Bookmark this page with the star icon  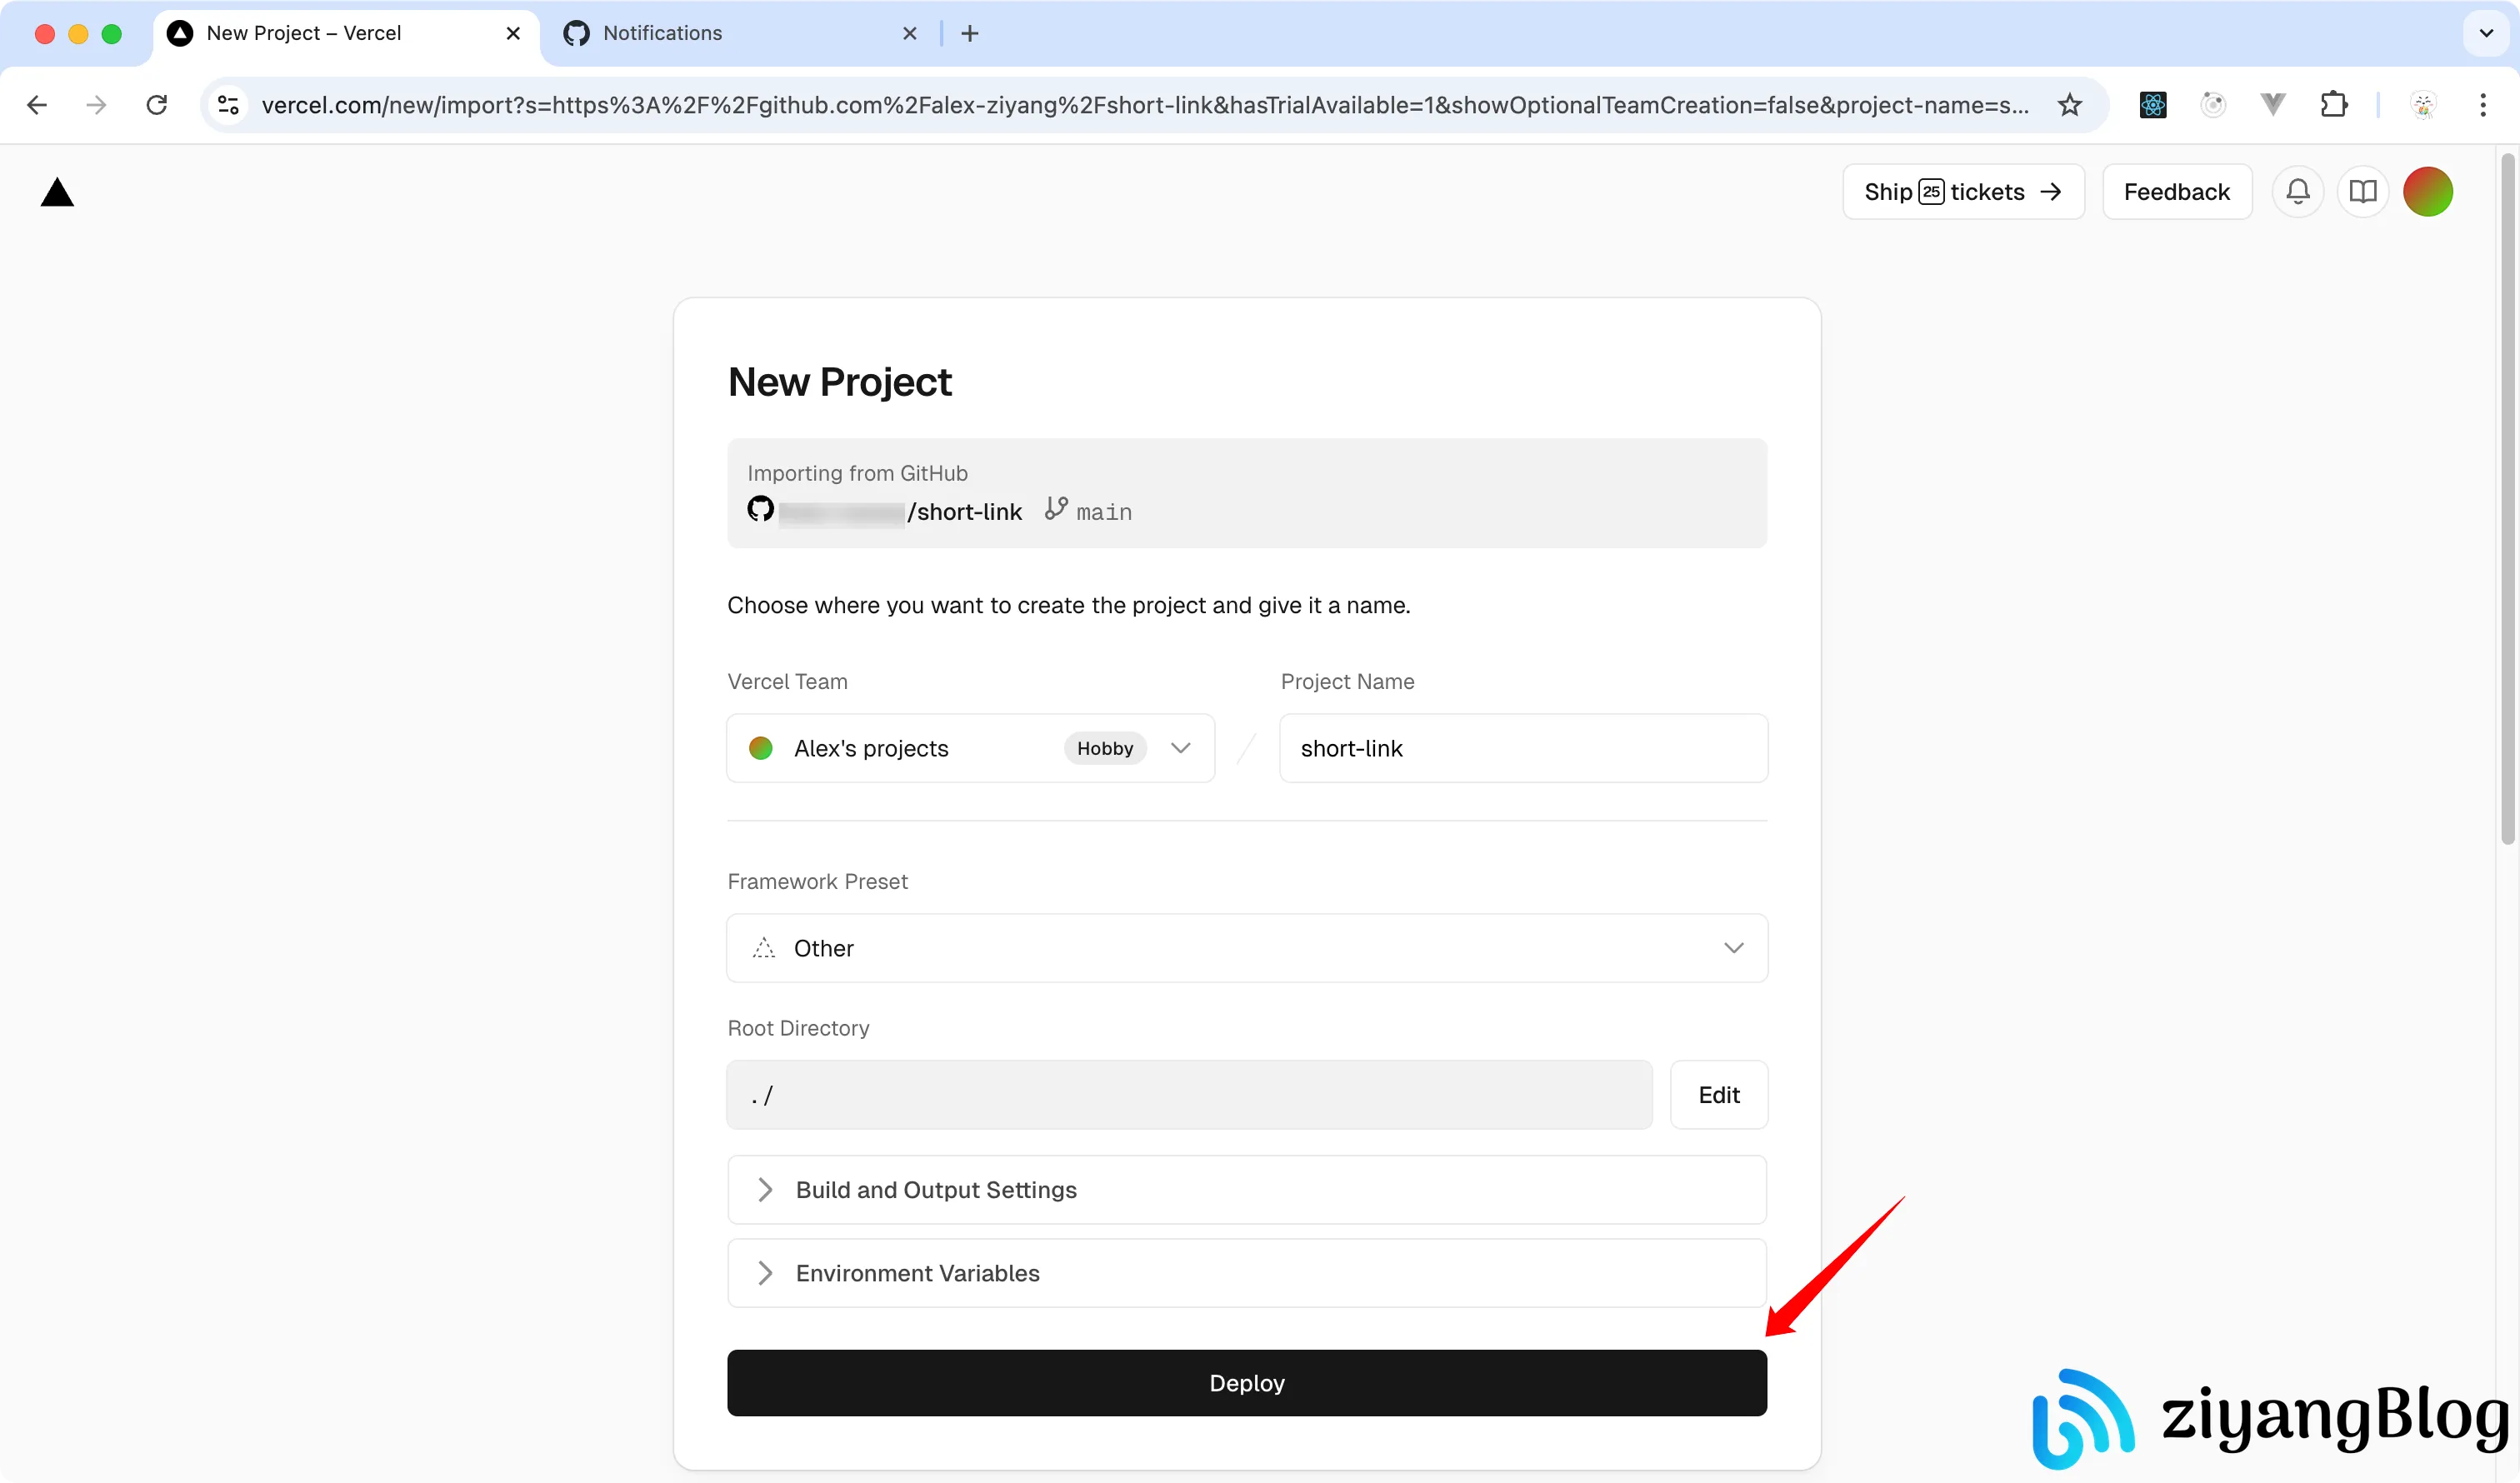tap(2070, 105)
